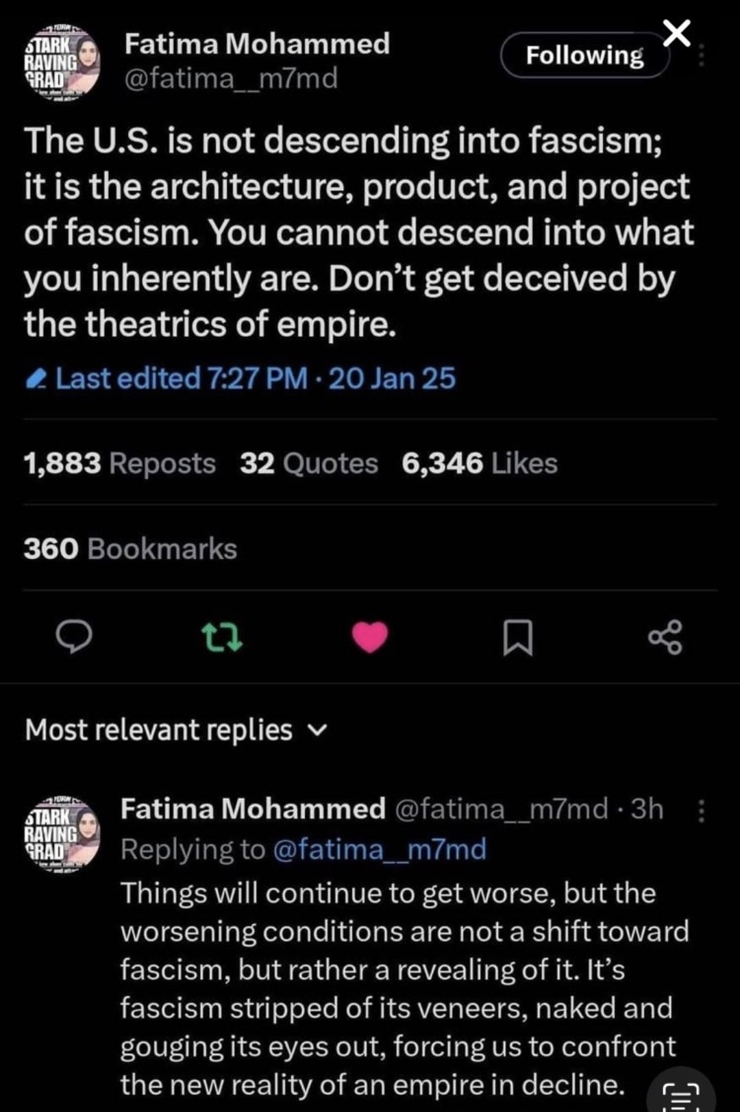Close the post with X icon
The width and height of the screenshot is (740, 1112).
[x=677, y=33]
